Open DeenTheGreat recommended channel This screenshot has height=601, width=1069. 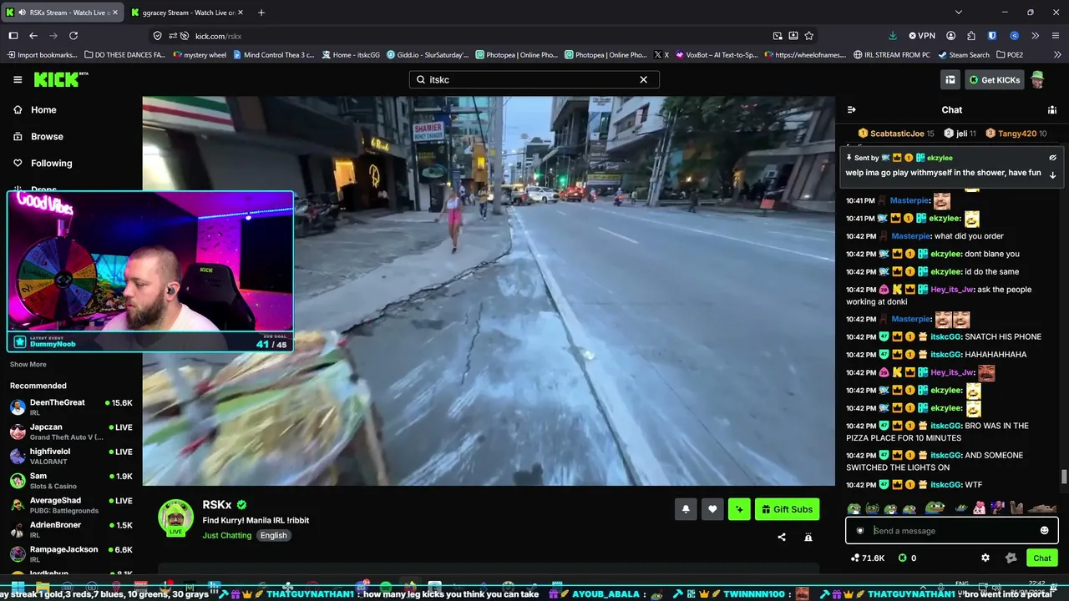pyautogui.click(x=71, y=407)
